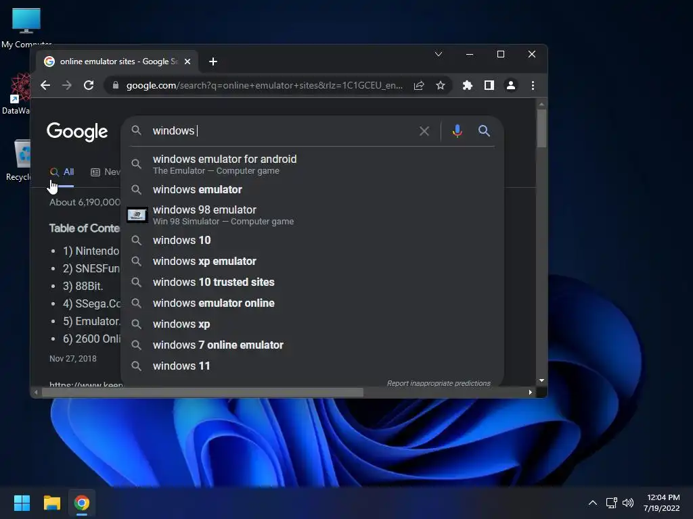The height and width of the screenshot is (519, 693).
Task: Click the horizontal scrollbar thumb
Action: coord(202,393)
